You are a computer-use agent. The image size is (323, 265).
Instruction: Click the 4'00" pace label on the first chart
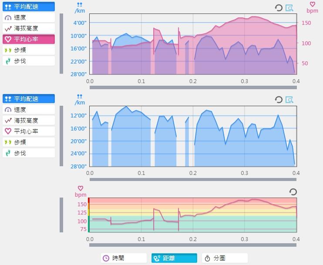pos(80,23)
